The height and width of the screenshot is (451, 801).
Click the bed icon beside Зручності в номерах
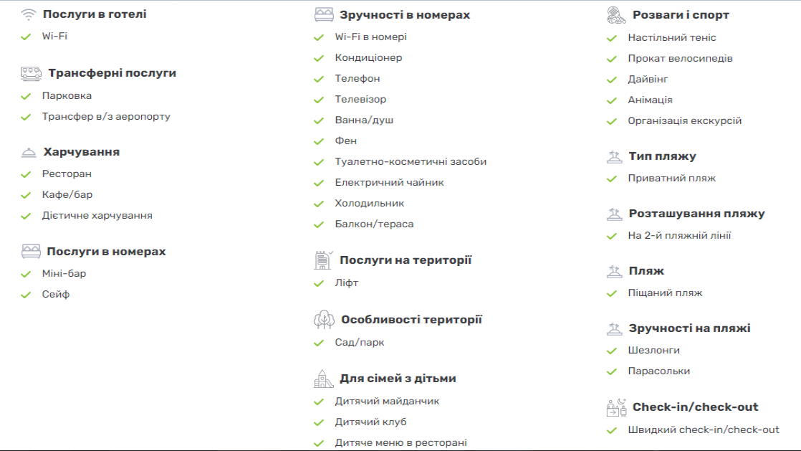[x=324, y=15]
